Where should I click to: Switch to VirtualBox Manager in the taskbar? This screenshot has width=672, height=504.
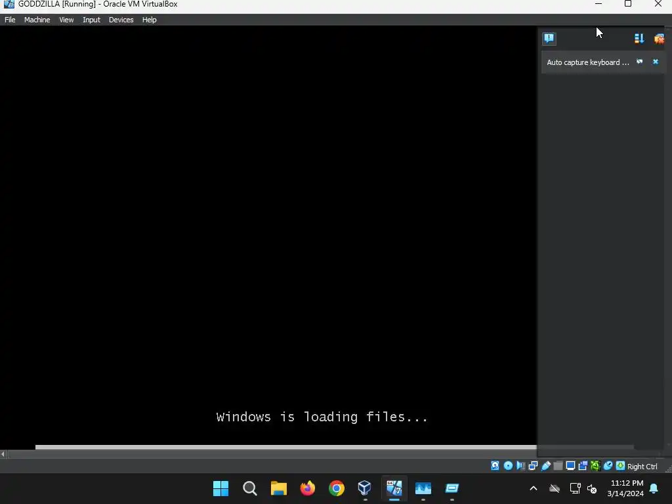pos(365,488)
